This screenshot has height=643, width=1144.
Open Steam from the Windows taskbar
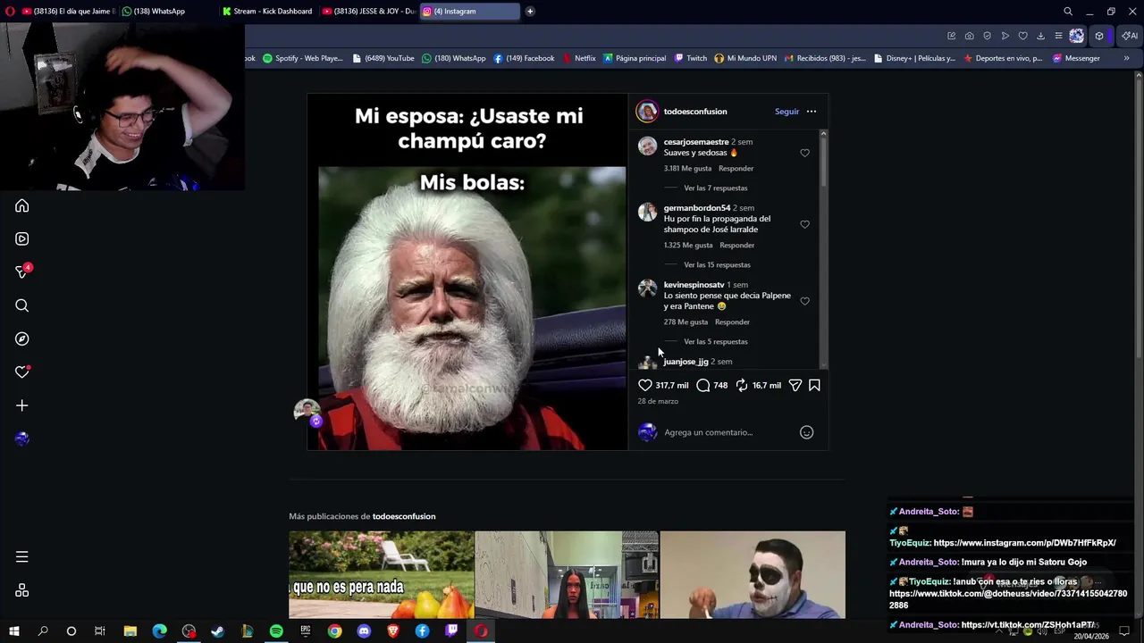point(217,631)
